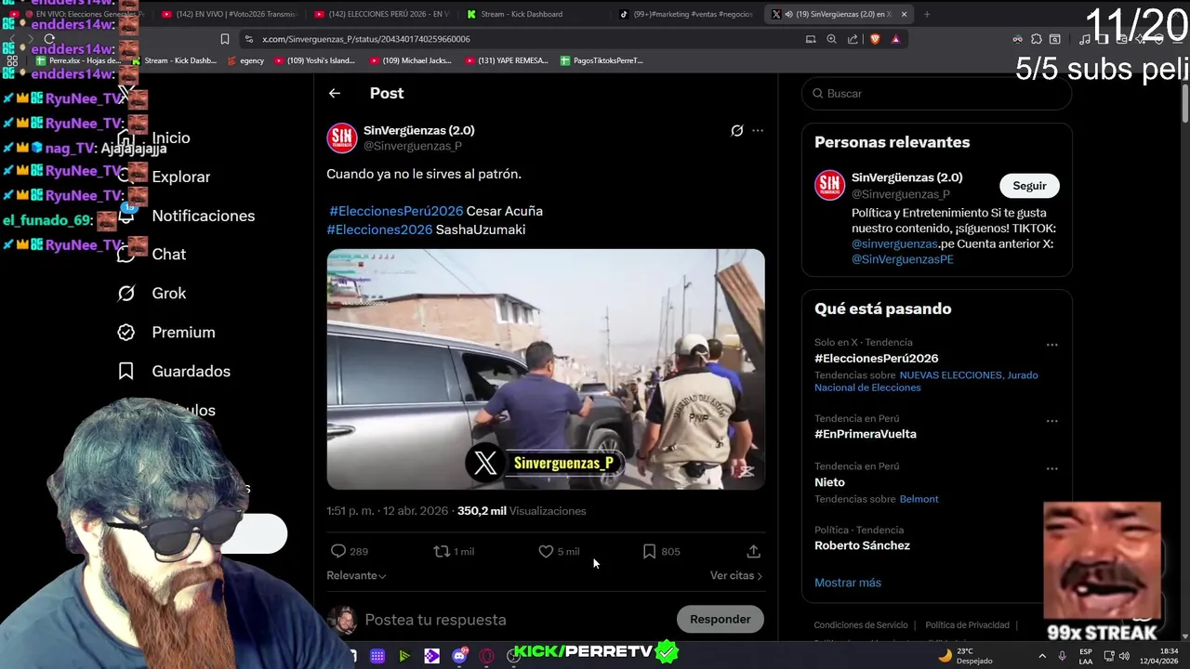Show hidden system tray icons chevron
The height and width of the screenshot is (669, 1190).
point(1041,656)
